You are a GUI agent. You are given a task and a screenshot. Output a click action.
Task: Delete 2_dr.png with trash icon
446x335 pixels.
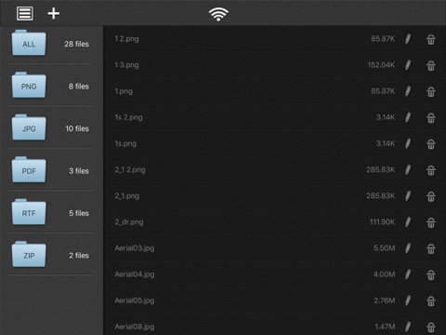[x=431, y=222]
